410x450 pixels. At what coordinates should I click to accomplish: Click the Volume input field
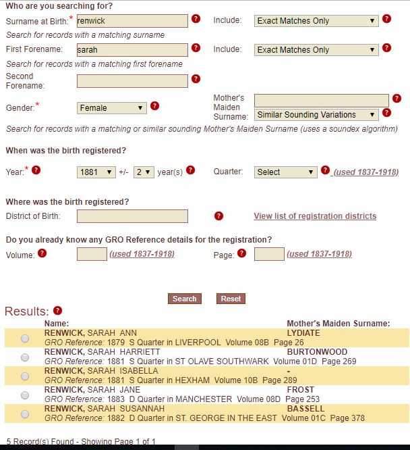point(92,254)
